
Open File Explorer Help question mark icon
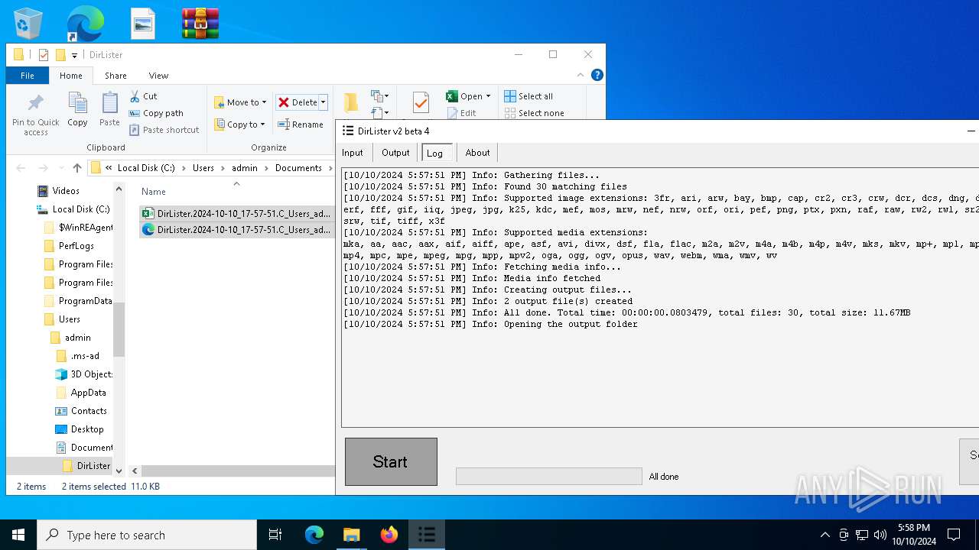pos(597,75)
